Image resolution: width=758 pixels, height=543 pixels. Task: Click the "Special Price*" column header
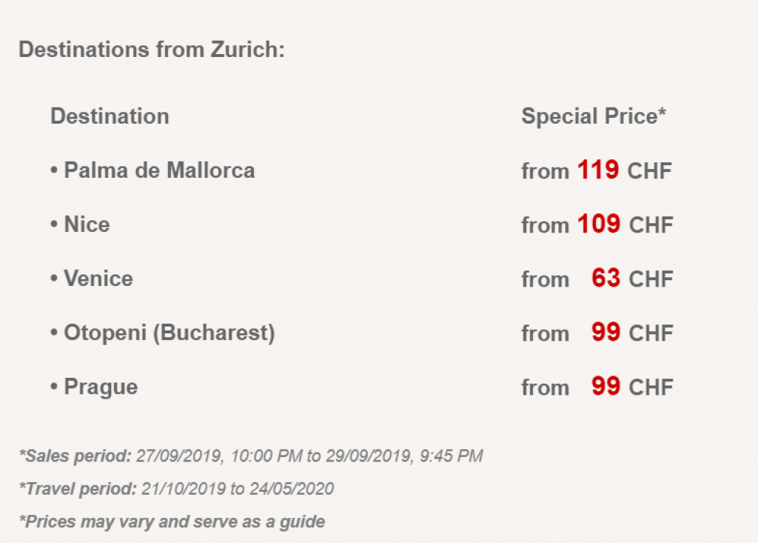[594, 116]
